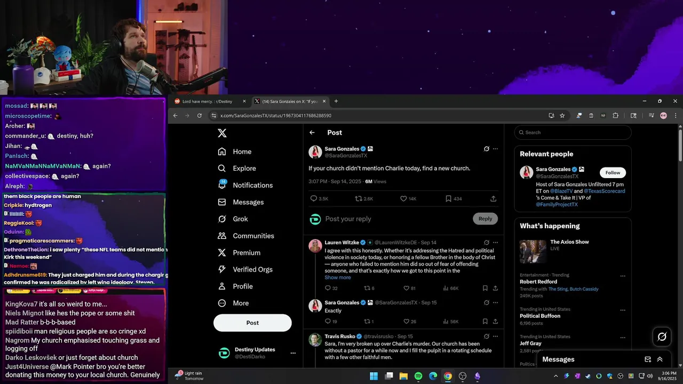This screenshot has height=384, width=683.
Task: Bookmark this page with star icon
Action: pyautogui.click(x=562, y=116)
